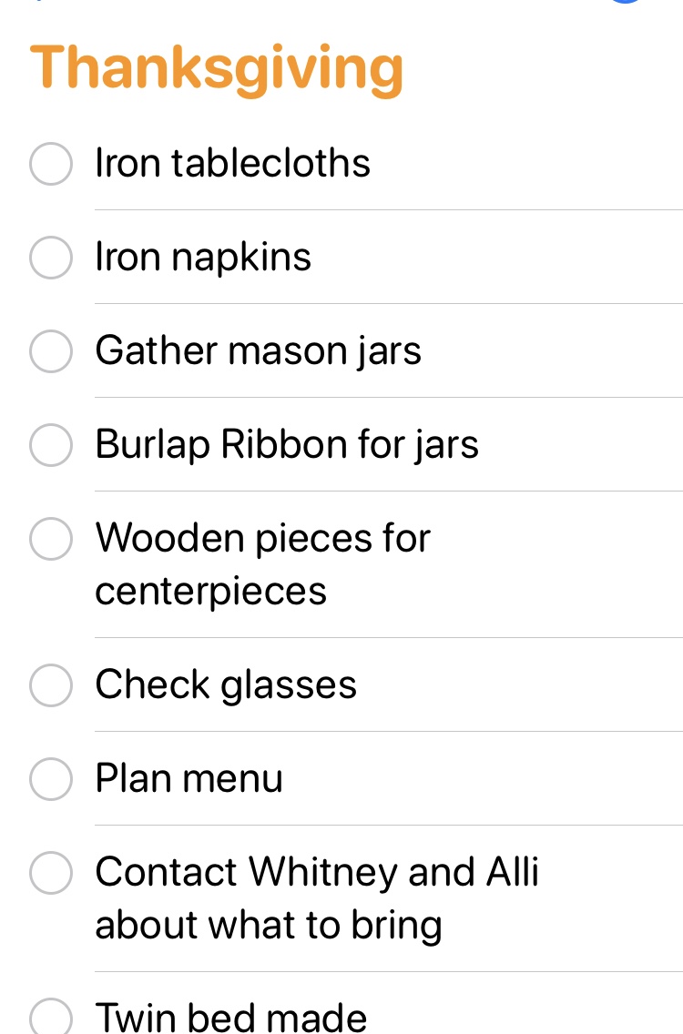
Task: Check off the Check glasses reminder
Action: pyautogui.click(x=51, y=685)
